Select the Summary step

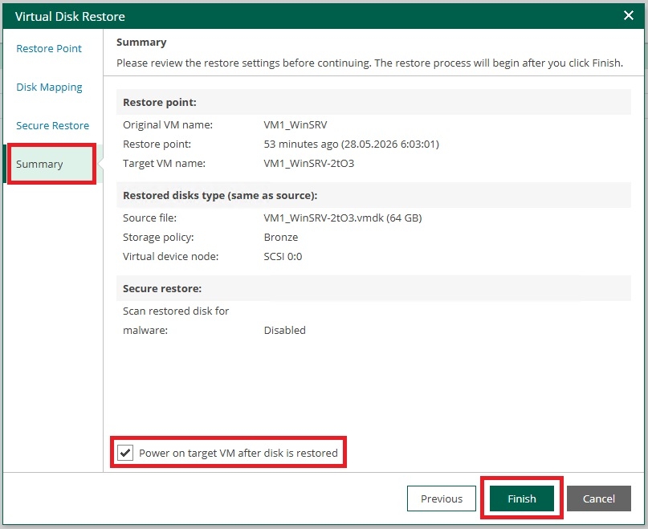click(52, 164)
